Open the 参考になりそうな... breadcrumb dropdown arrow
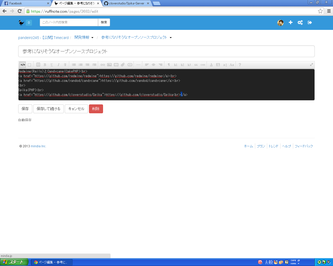This screenshot has height=266, width=333. [171, 38]
